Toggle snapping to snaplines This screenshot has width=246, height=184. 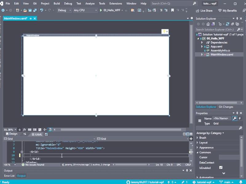tap(45, 129)
